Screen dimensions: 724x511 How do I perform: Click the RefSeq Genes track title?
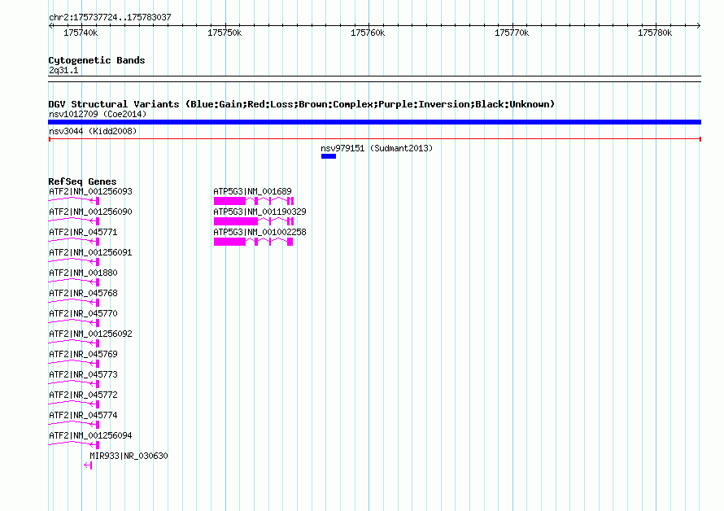(82, 181)
